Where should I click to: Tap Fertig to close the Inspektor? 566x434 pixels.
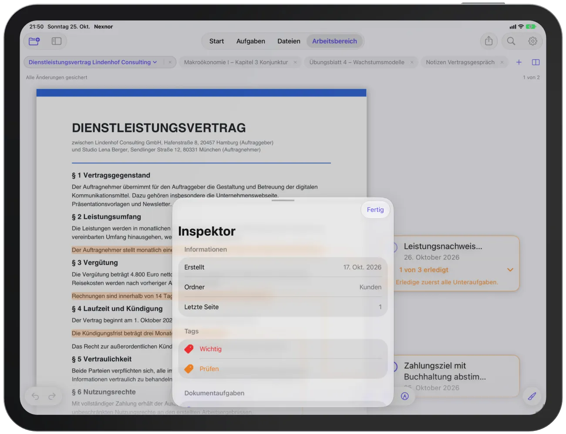[375, 210]
